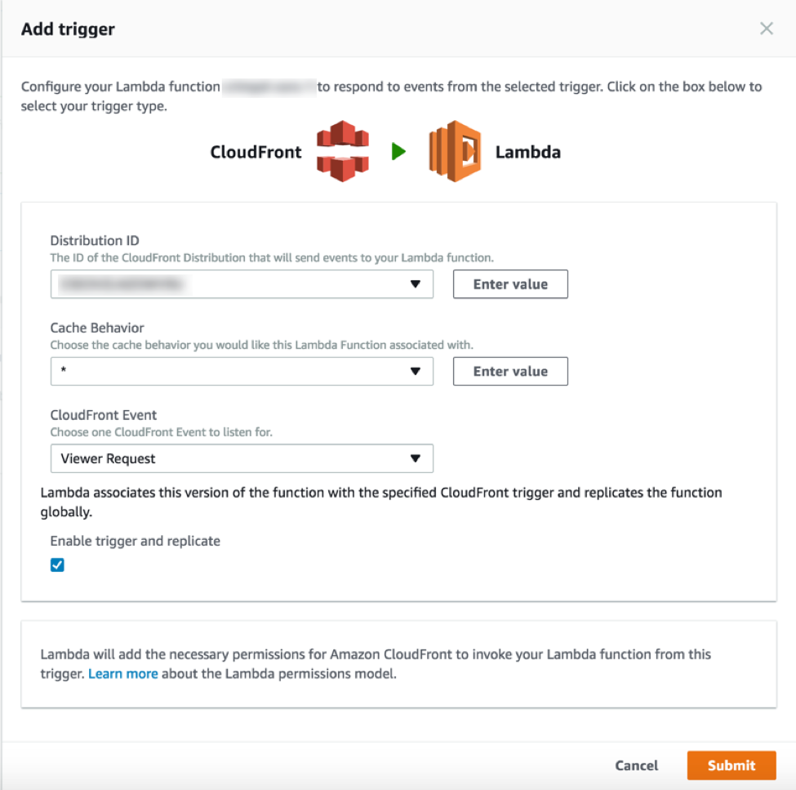Click the Lambda service icon

[x=456, y=152]
